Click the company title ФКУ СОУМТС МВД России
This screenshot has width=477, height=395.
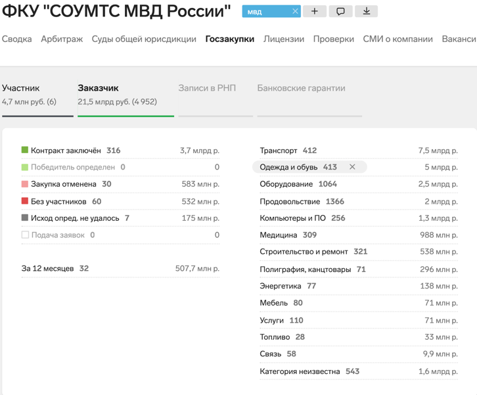(x=116, y=11)
